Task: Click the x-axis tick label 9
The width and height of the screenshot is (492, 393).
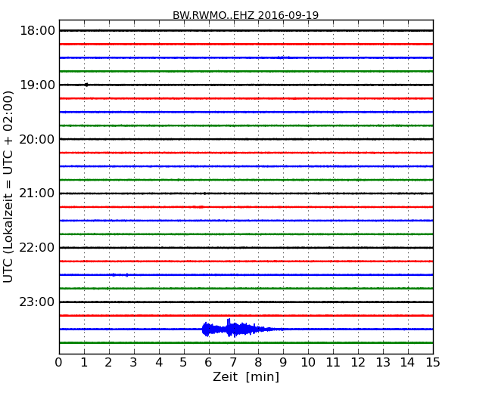Action: pos(283,363)
